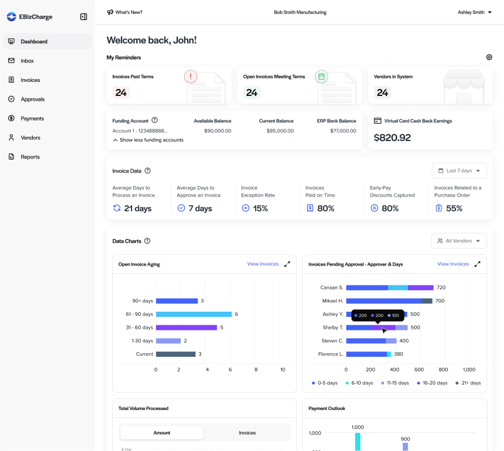
Task: Click View Invoices in Open Invoice Aging
Action: point(263,264)
